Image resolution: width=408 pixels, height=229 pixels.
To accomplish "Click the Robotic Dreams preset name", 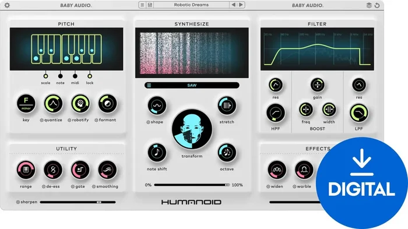I will 191,5.
